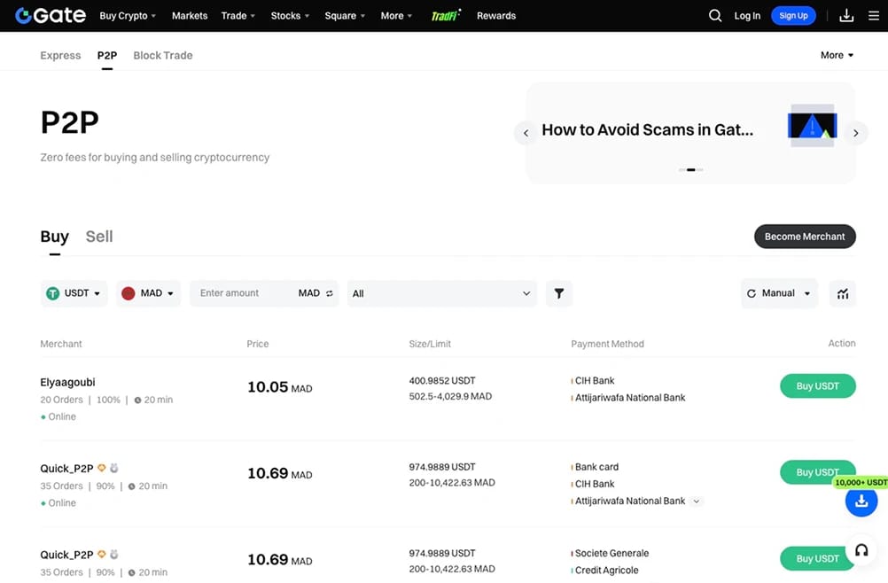Screen dimensions: 888x583
Task: Click the Gate logo
Action: tap(51, 15)
